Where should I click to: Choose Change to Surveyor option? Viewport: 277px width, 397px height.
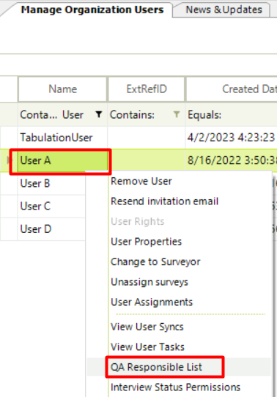155,261
